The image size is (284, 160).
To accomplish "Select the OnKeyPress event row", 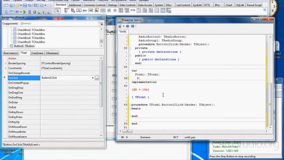I will [x=53, y=117].
